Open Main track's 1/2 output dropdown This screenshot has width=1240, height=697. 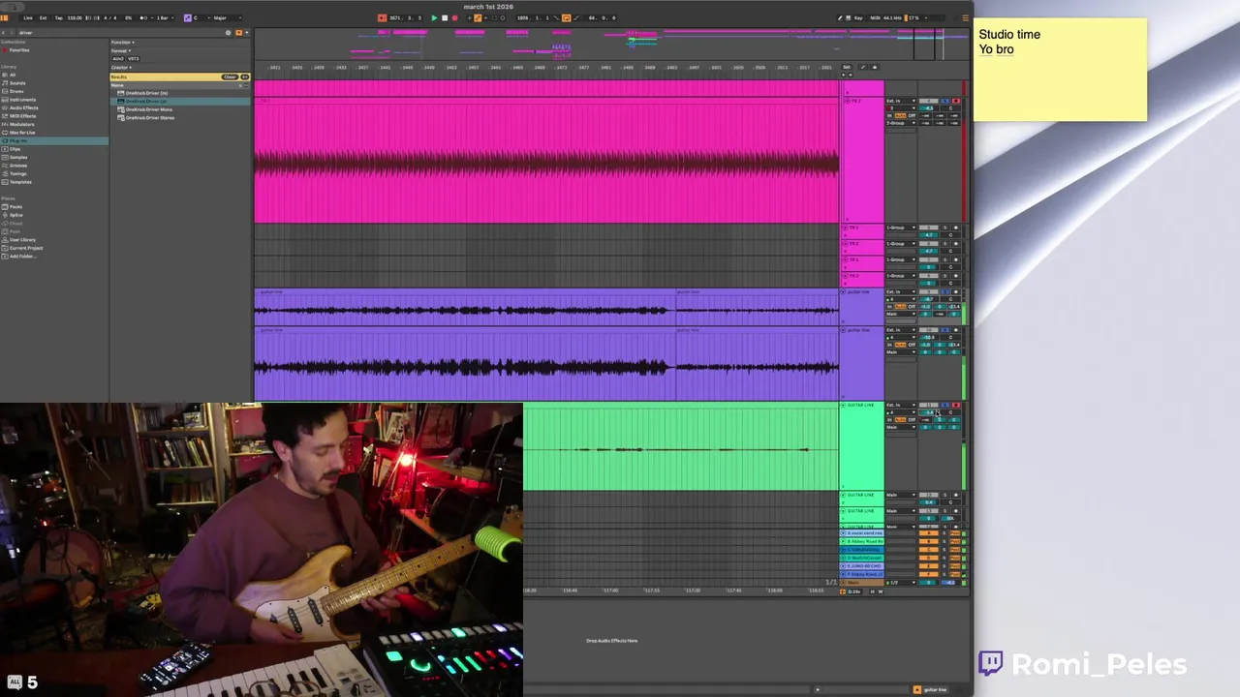click(901, 582)
